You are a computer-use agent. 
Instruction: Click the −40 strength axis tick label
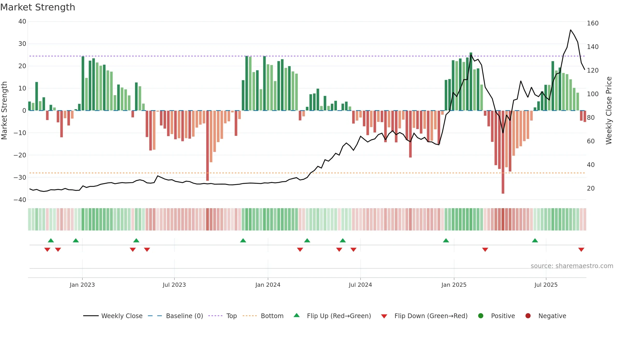20,200
